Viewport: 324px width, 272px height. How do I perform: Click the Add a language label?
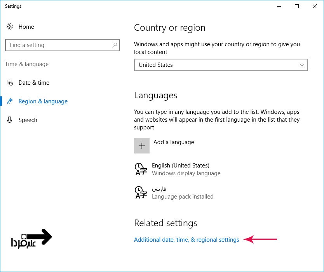174,142
